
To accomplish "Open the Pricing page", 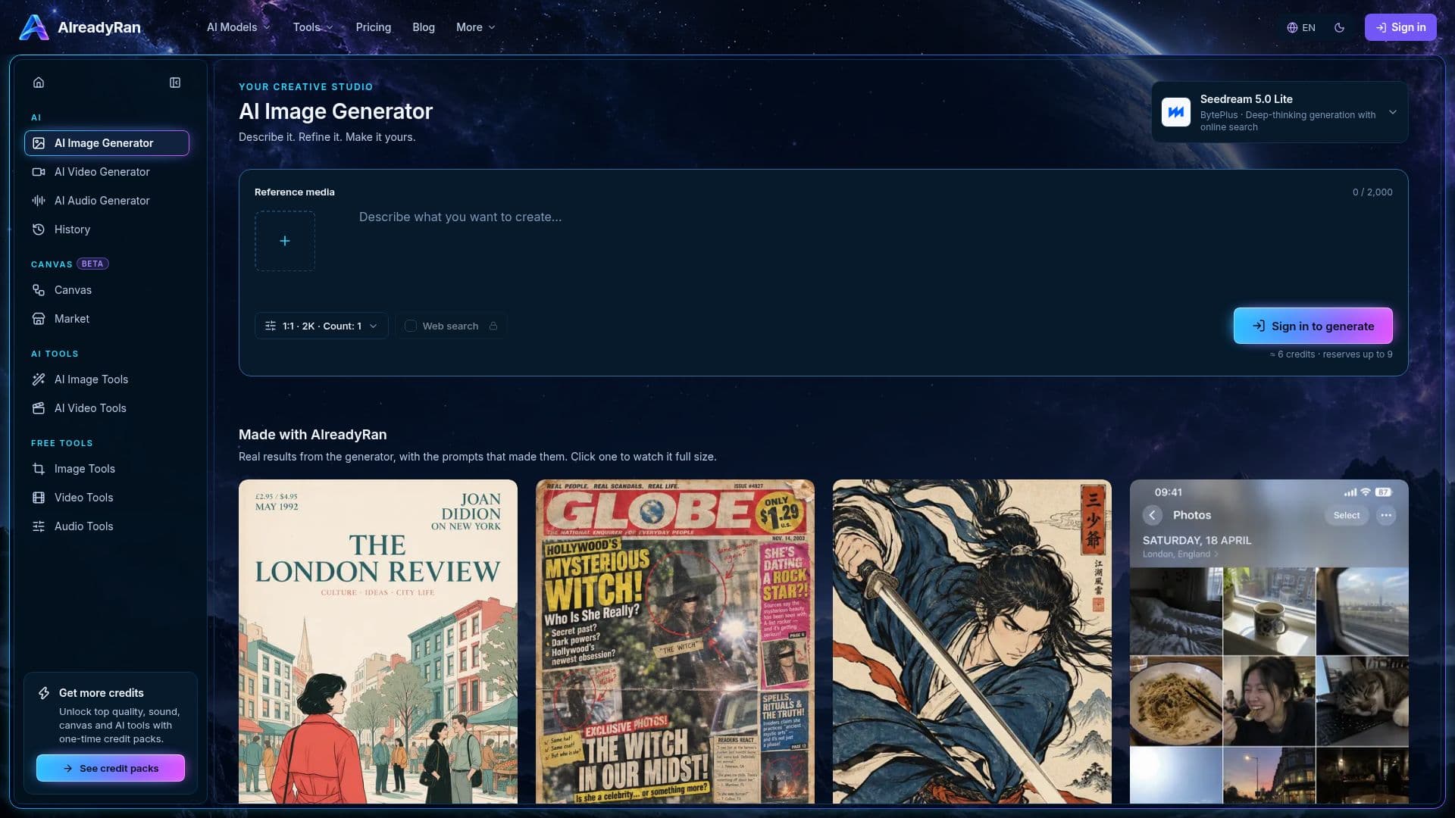I will (374, 27).
